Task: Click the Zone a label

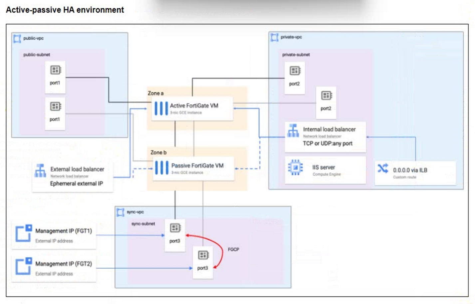Action: pyautogui.click(x=155, y=93)
